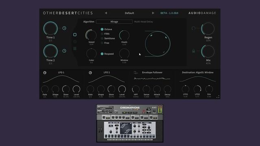Click the Mix knob

pos(208,52)
